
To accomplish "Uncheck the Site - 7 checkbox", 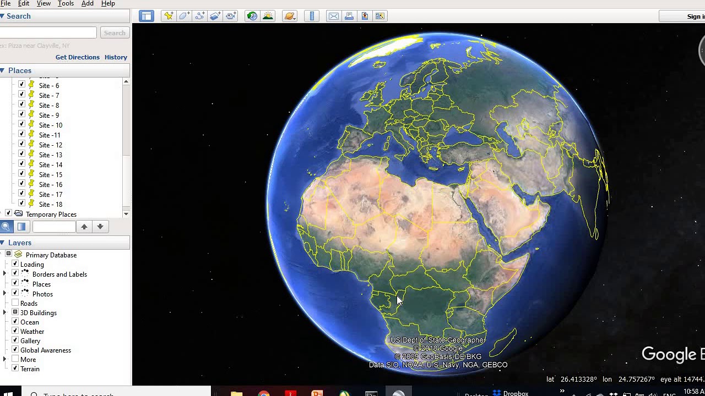I will [x=21, y=95].
